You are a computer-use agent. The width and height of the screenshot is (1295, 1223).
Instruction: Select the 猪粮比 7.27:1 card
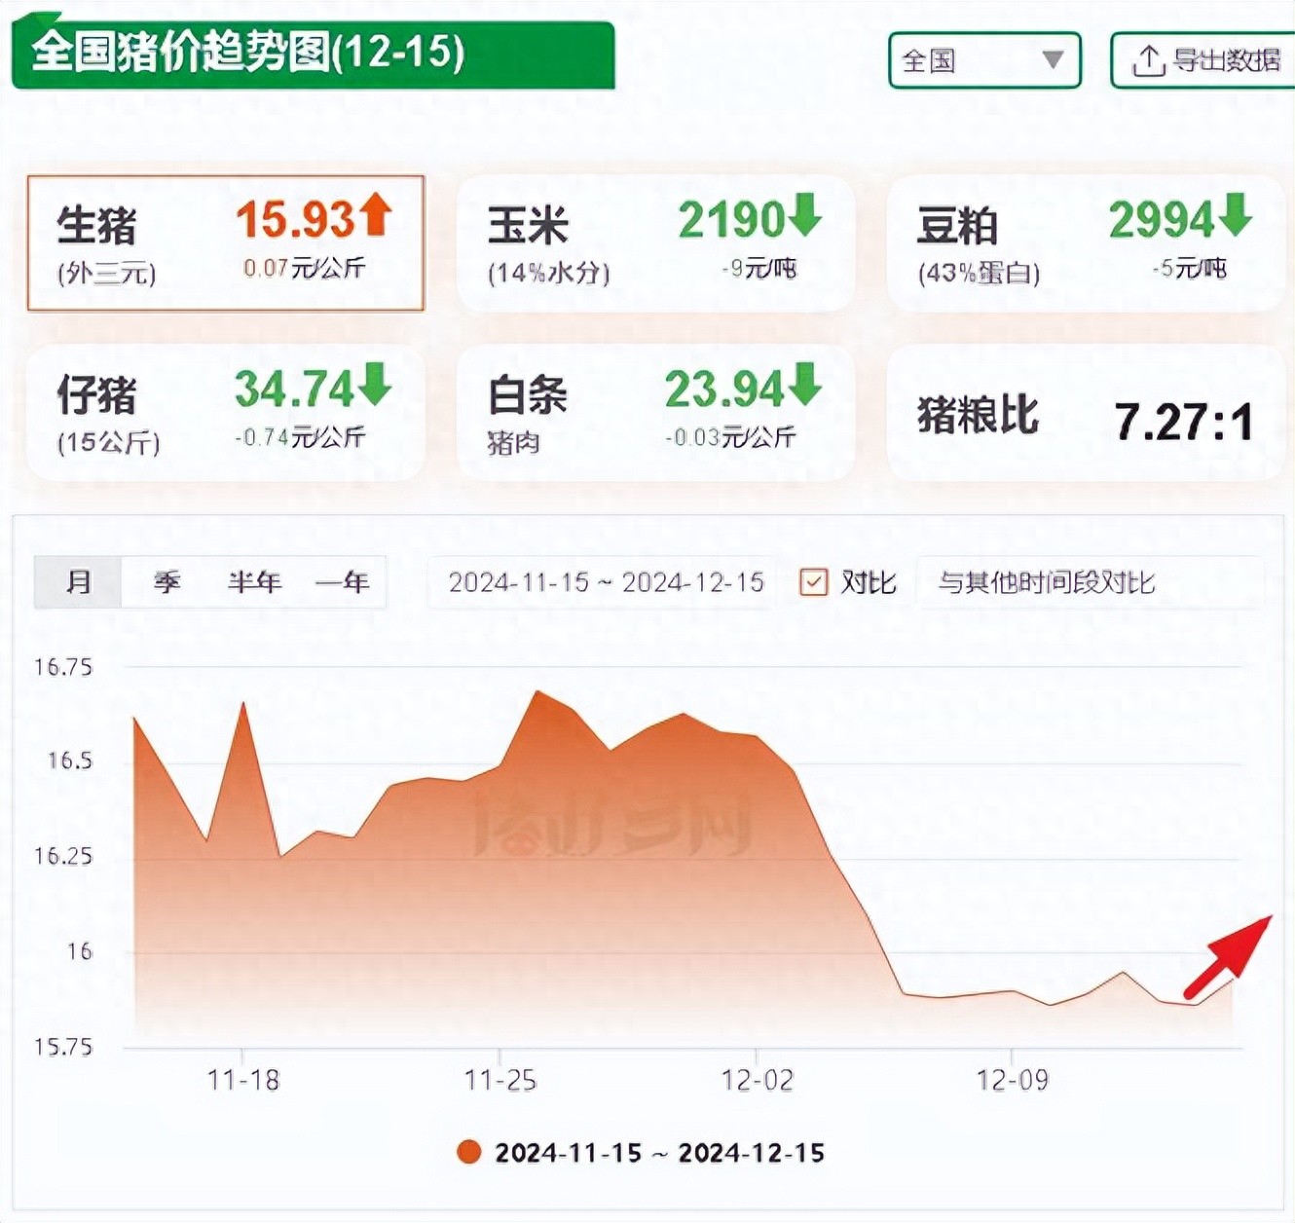click(1086, 413)
